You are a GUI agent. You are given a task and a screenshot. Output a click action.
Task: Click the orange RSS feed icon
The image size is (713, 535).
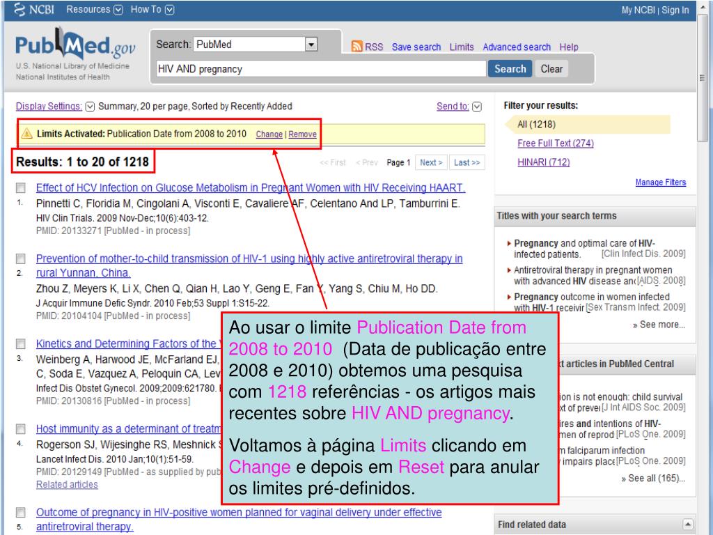[x=357, y=47]
